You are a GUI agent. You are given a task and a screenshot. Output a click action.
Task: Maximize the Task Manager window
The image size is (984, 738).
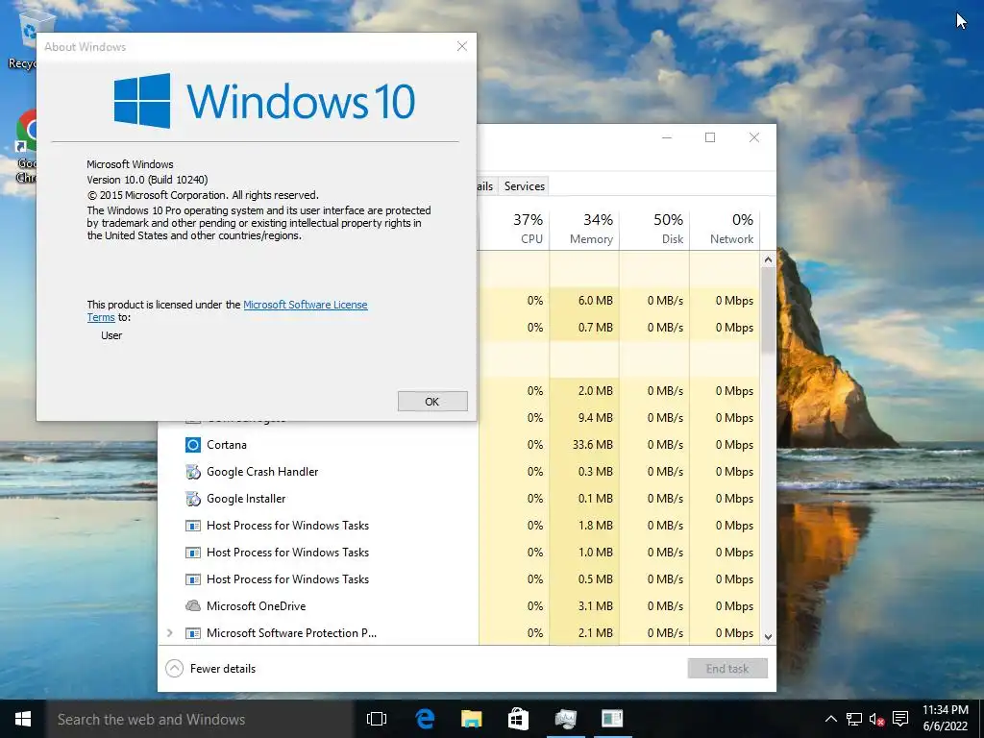[x=710, y=137]
